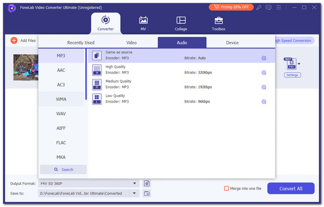Select the Audio format tab
The height and width of the screenshot is (207, 324).
click(182, 43)
